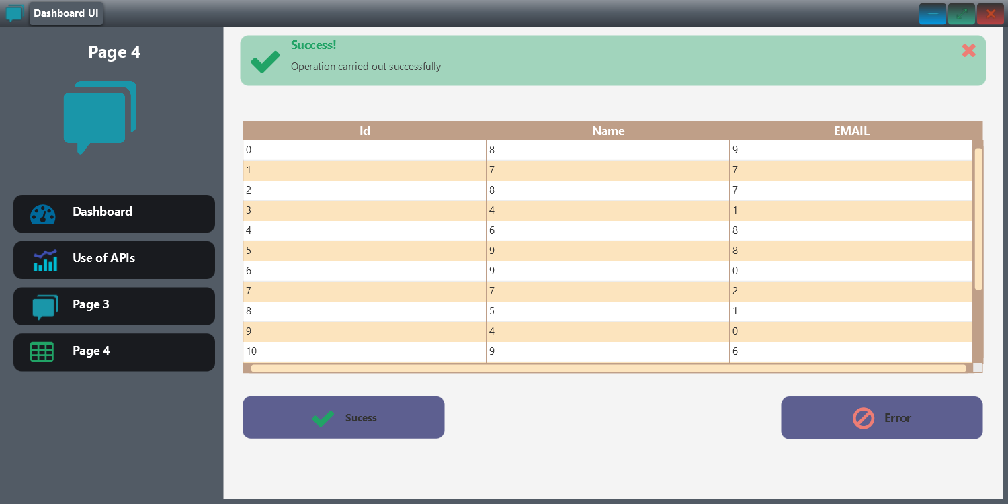The width and height of the screenshot is (1008, 504).
Task: Click the checkmark icon on the Sucess button
Action: pyautogui.click(x=323, y=418)
